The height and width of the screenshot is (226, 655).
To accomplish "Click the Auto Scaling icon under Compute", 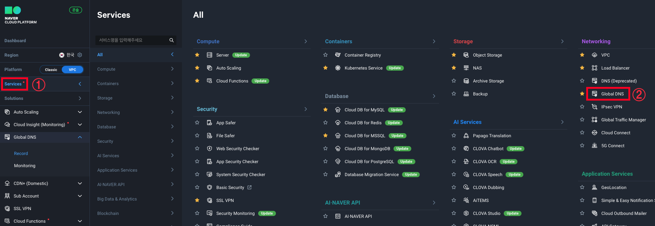I will [209, 68].
